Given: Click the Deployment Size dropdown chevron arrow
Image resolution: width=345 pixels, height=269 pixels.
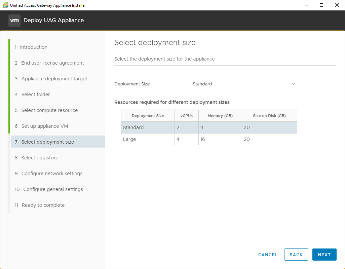Looking at the screenshot, I should pos(293,84).
